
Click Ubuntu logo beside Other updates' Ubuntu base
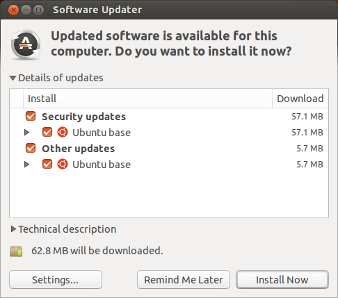pos(63,164)
